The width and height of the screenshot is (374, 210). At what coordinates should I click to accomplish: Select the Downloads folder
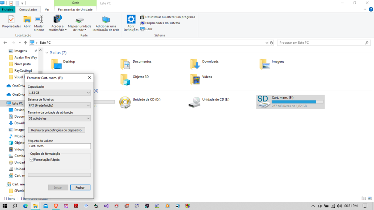[204, 64]
